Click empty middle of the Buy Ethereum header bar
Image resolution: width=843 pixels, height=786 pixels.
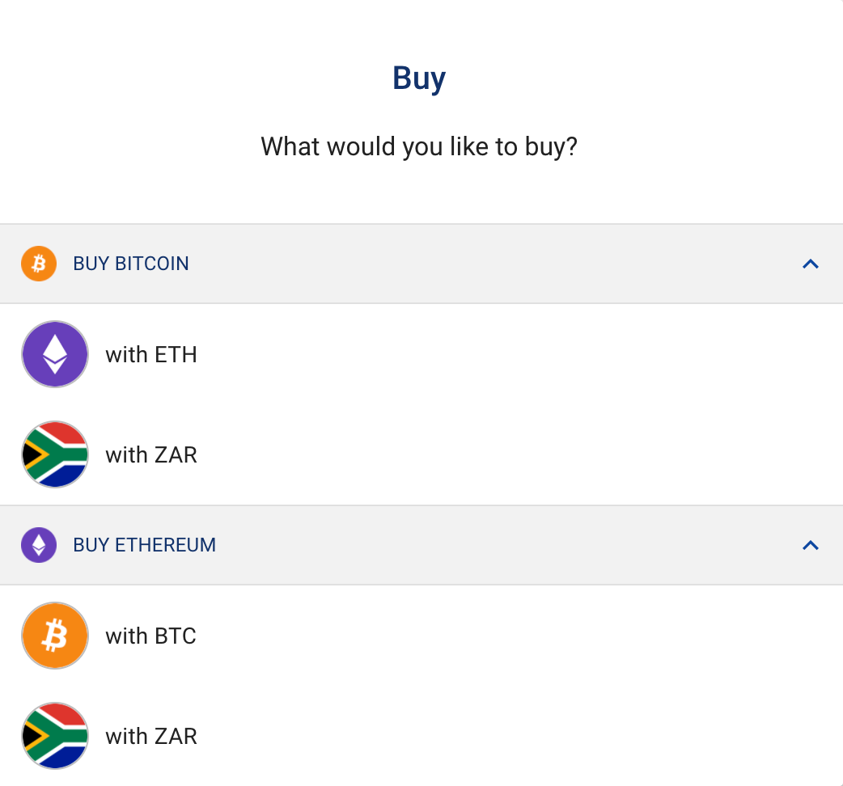pyautogui.click(x=485, y=545)
